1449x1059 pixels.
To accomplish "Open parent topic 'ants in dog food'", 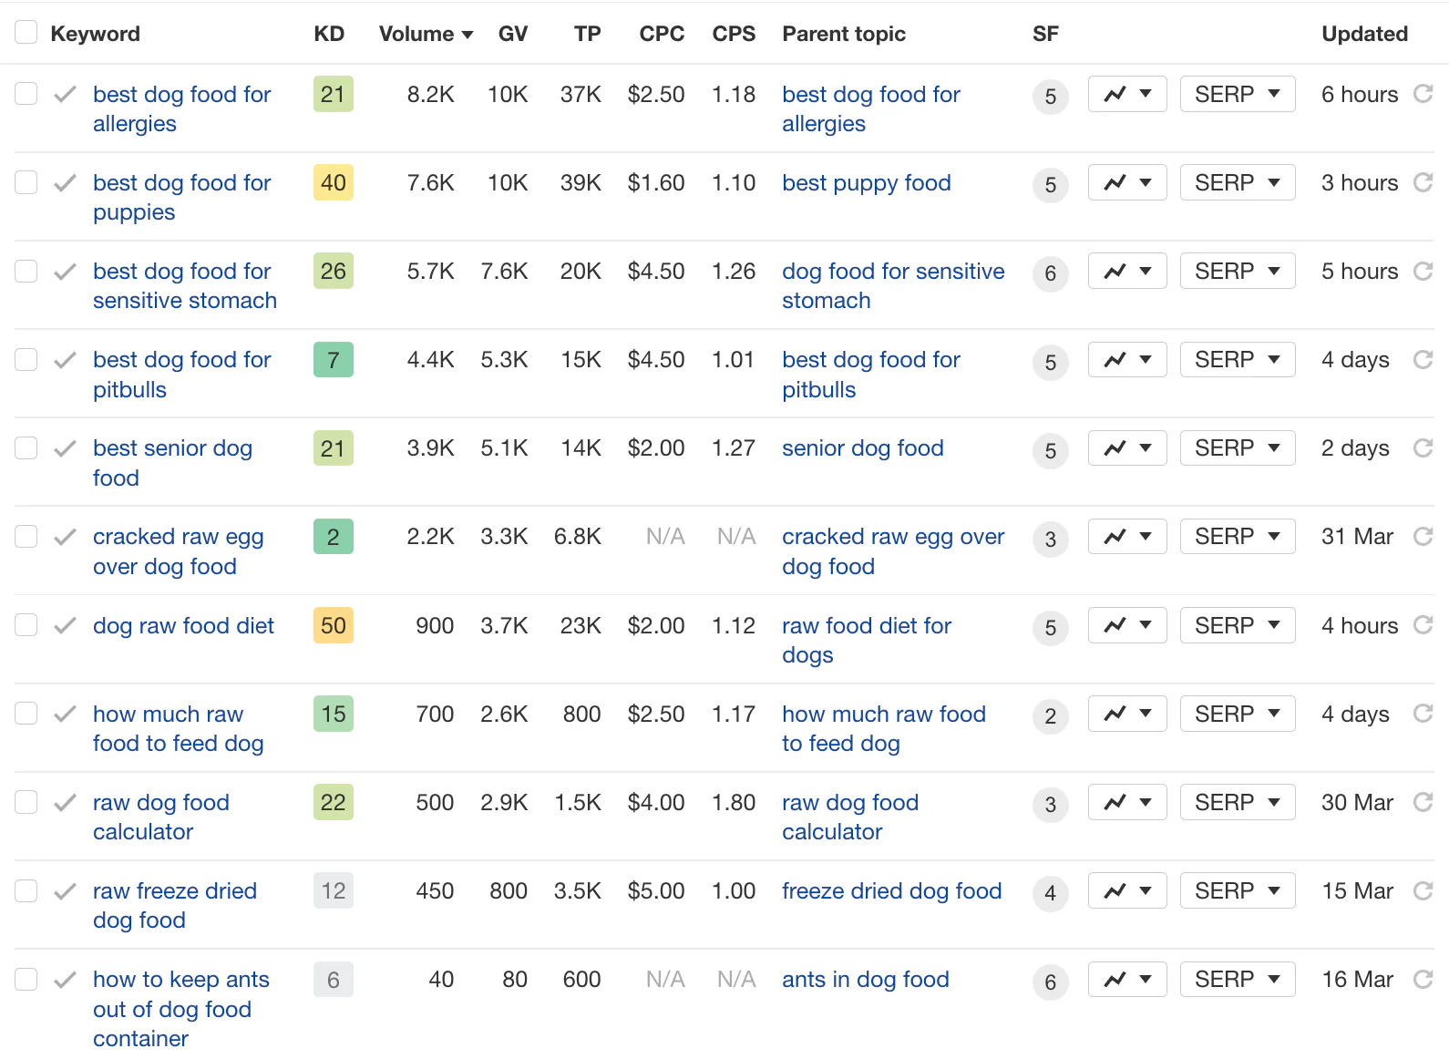I will click(x=866, y=979).
